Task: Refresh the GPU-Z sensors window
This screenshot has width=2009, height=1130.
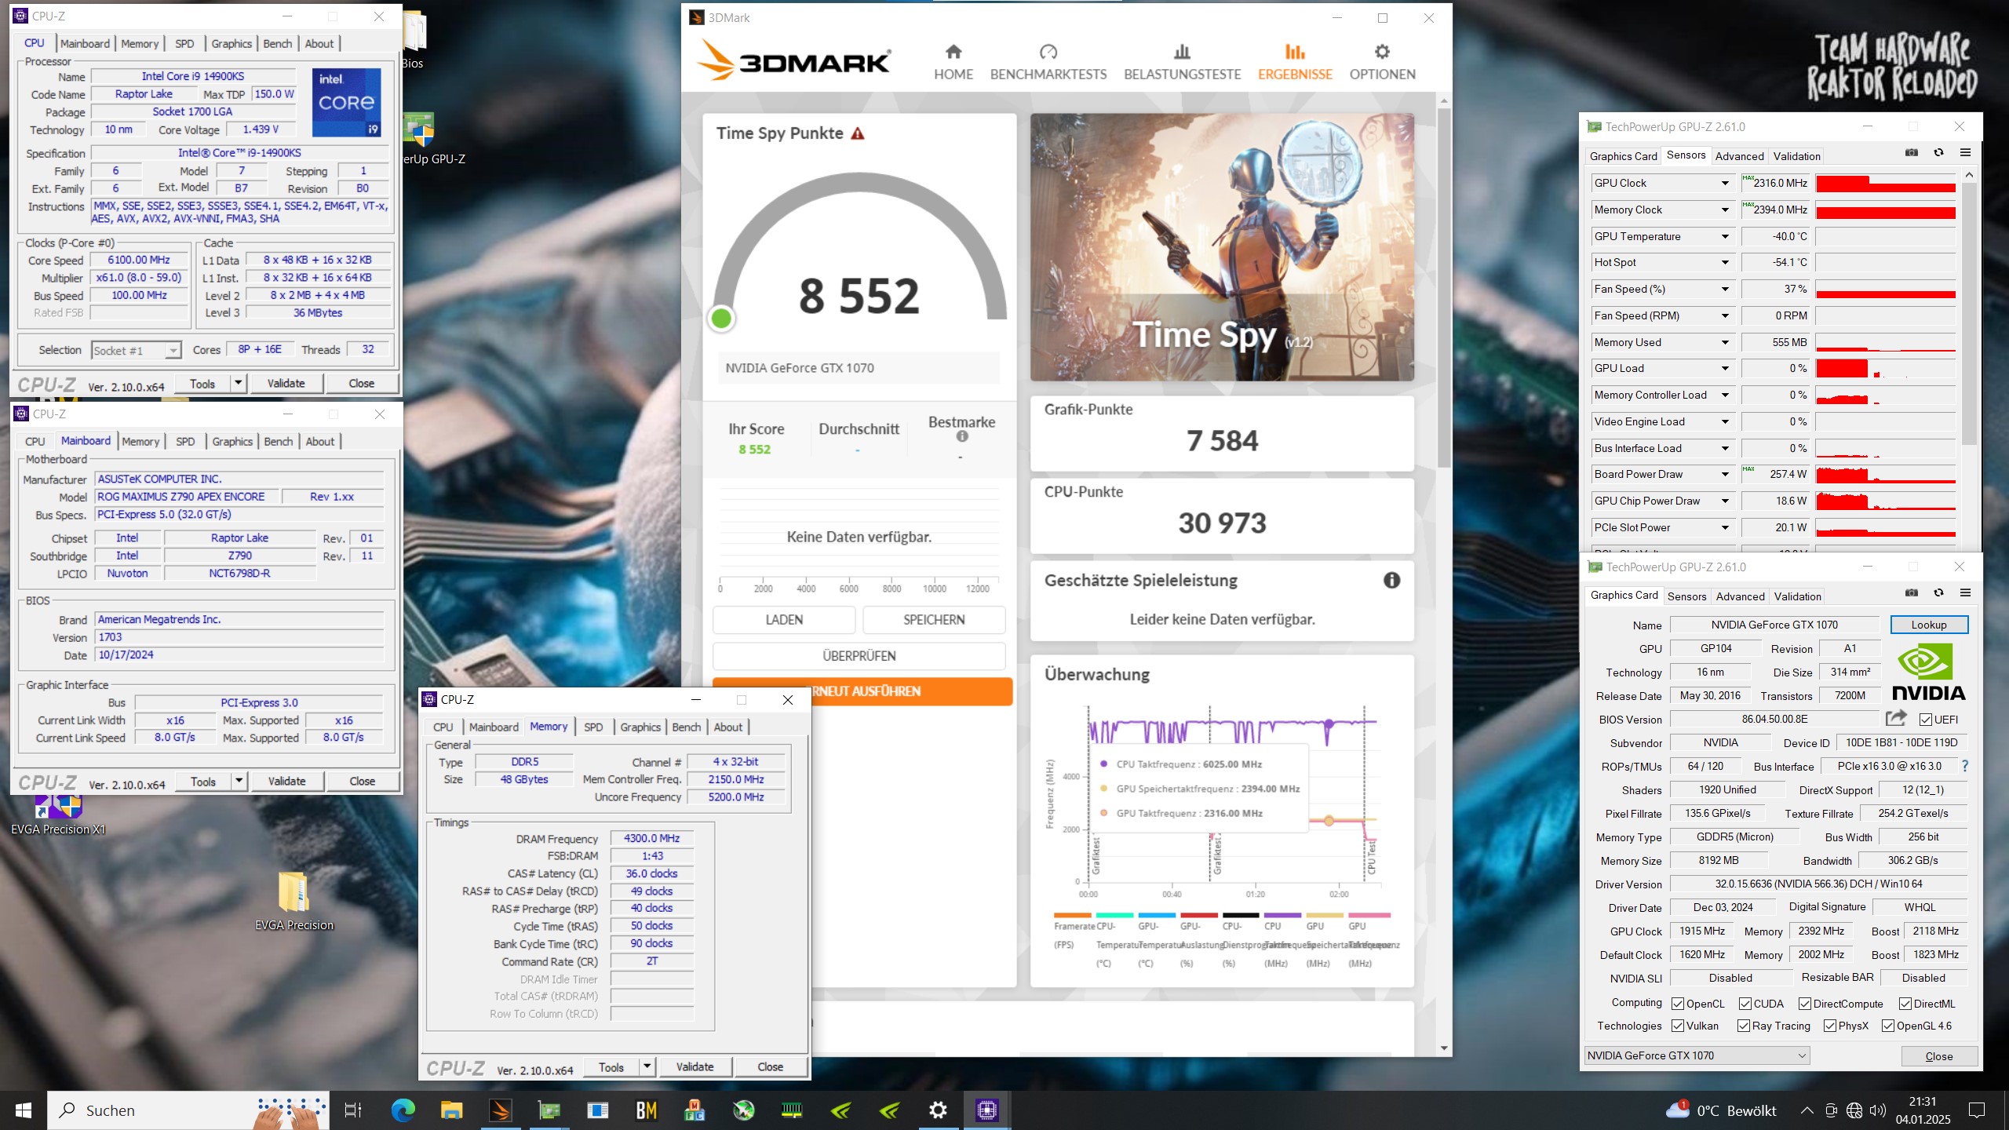Action: coord(1938,153)
